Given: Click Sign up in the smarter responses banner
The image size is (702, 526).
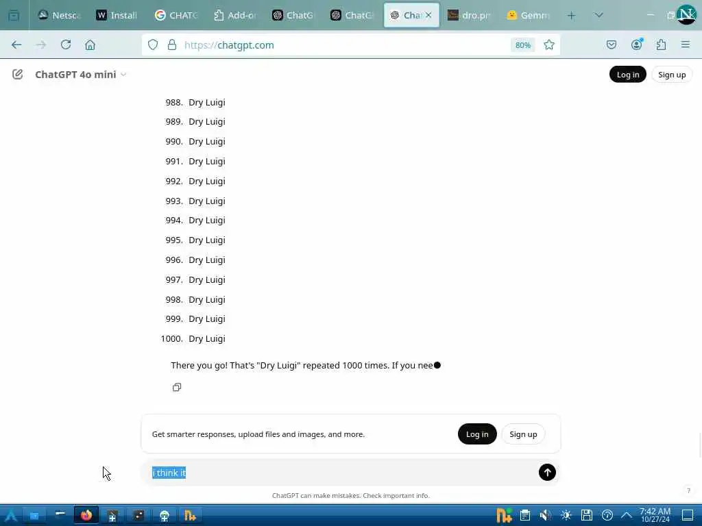Looking at the screenshot, I should tap(523, 434).
